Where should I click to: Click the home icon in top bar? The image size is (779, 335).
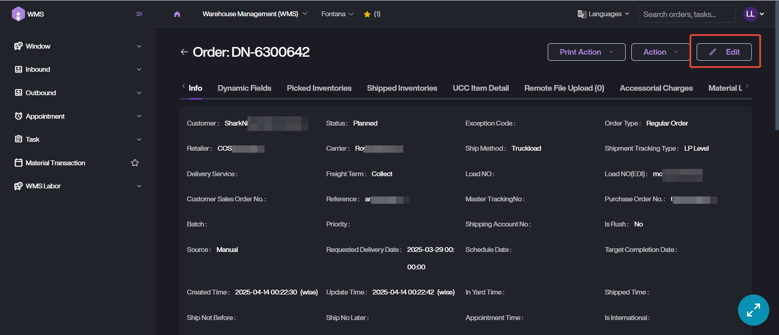tap(177, 14)
